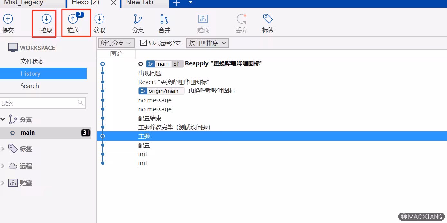Toggle the 显示远程分支 checkbox
The height and width of the screenshot is (223, 447).
144,43
